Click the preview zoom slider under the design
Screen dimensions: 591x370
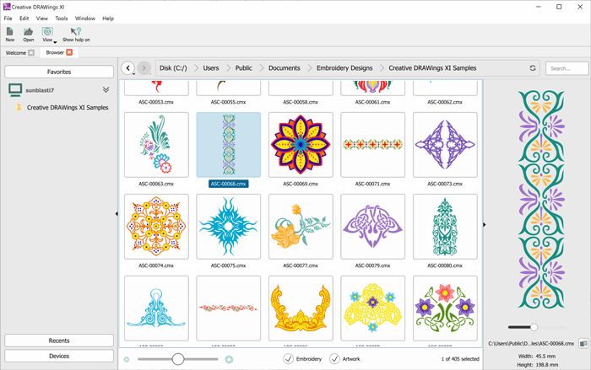click(534, 327)
